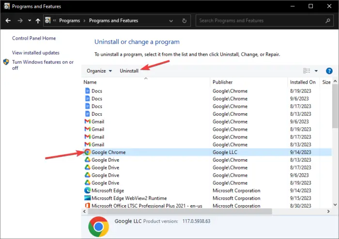
Task: Select Gmail installed on 9/6/2023
Action: (207, 122)
